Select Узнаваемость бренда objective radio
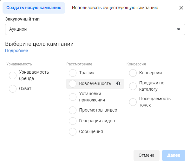The image size is (190, 164). 13,76
